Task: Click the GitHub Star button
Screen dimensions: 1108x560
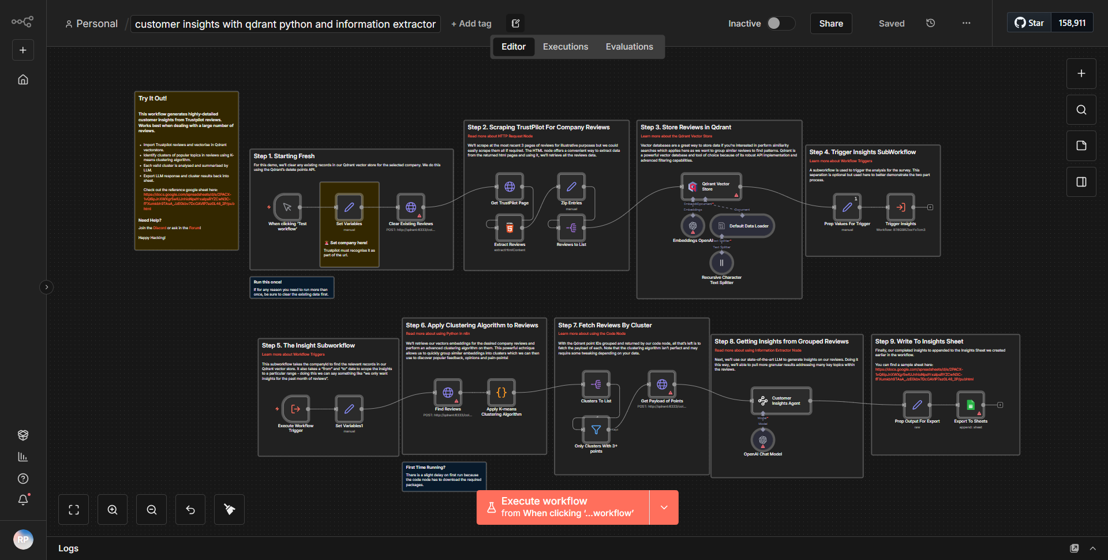Action: click(1030, 23)
